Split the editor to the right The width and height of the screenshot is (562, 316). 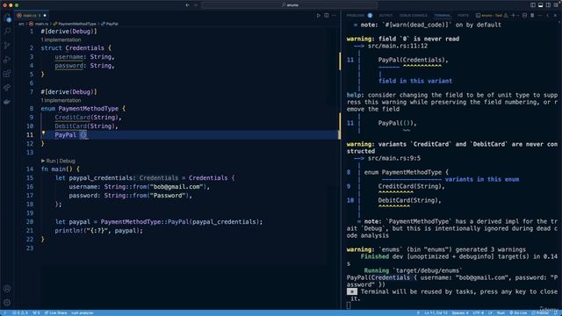pos(327,16)
